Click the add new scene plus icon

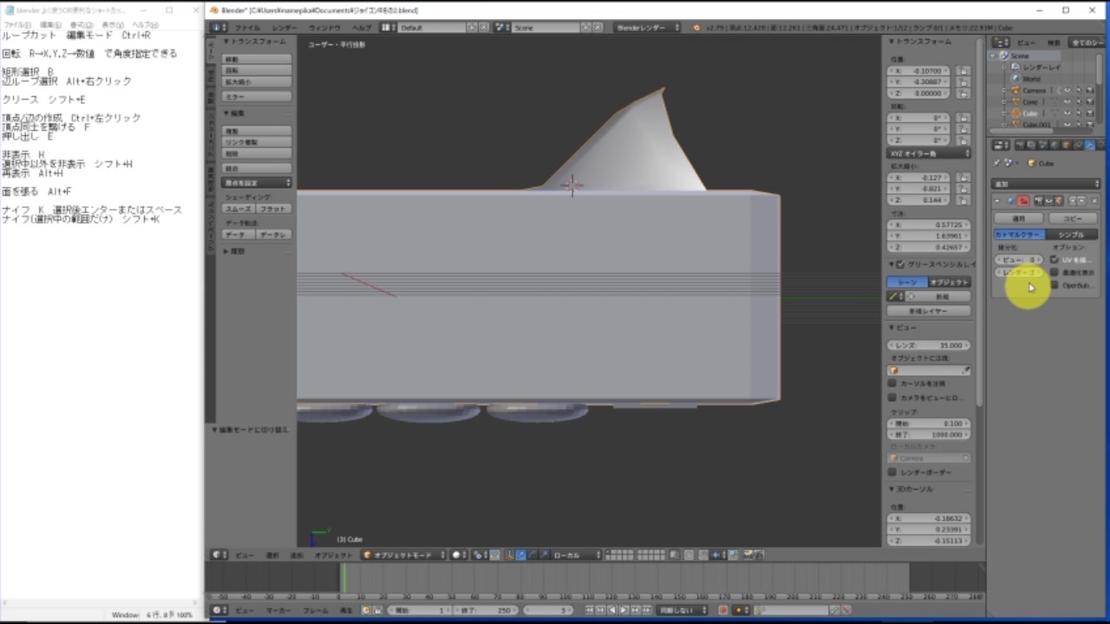[x=587, y=28]
